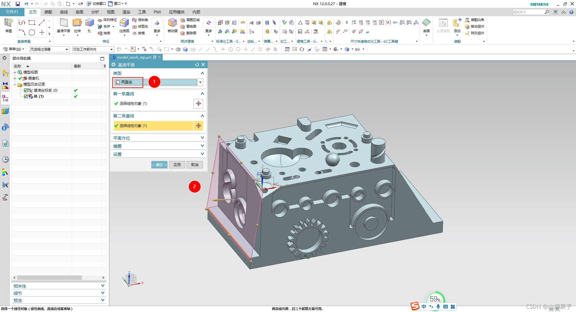Open the 文件(F) menu
Viewport: 576px width, 312px height.
[x=12, y=12]
